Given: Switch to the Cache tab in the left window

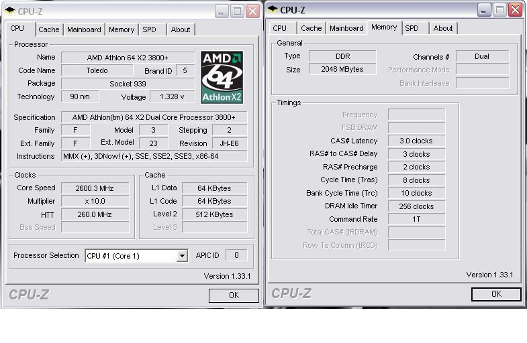Looking at the screenshot, I should tap(49, 29).
